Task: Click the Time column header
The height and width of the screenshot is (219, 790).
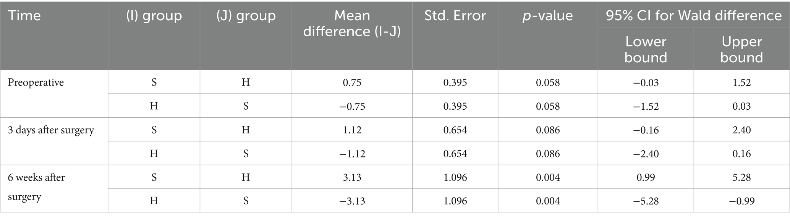Action: (24, 16)
